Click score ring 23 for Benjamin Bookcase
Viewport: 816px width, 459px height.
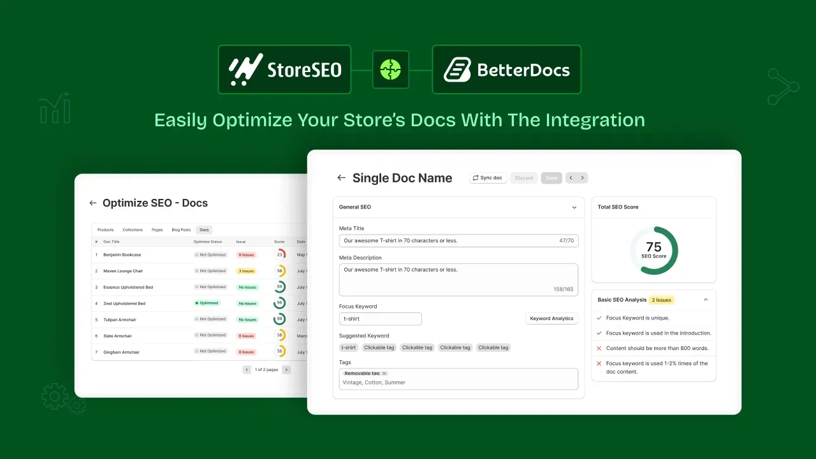point(280,254)
